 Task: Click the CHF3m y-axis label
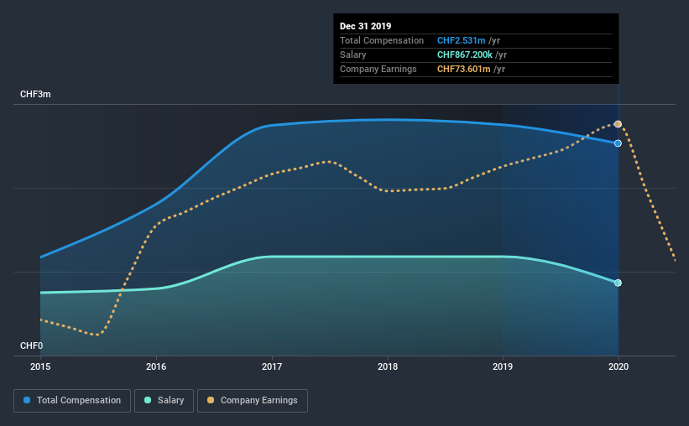coord(35,95)
